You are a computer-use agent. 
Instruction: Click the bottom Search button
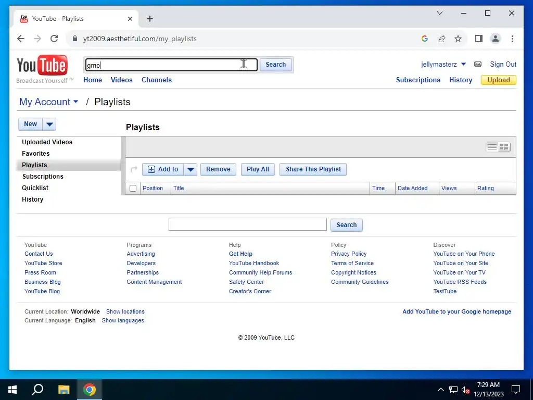pos(346,225)
